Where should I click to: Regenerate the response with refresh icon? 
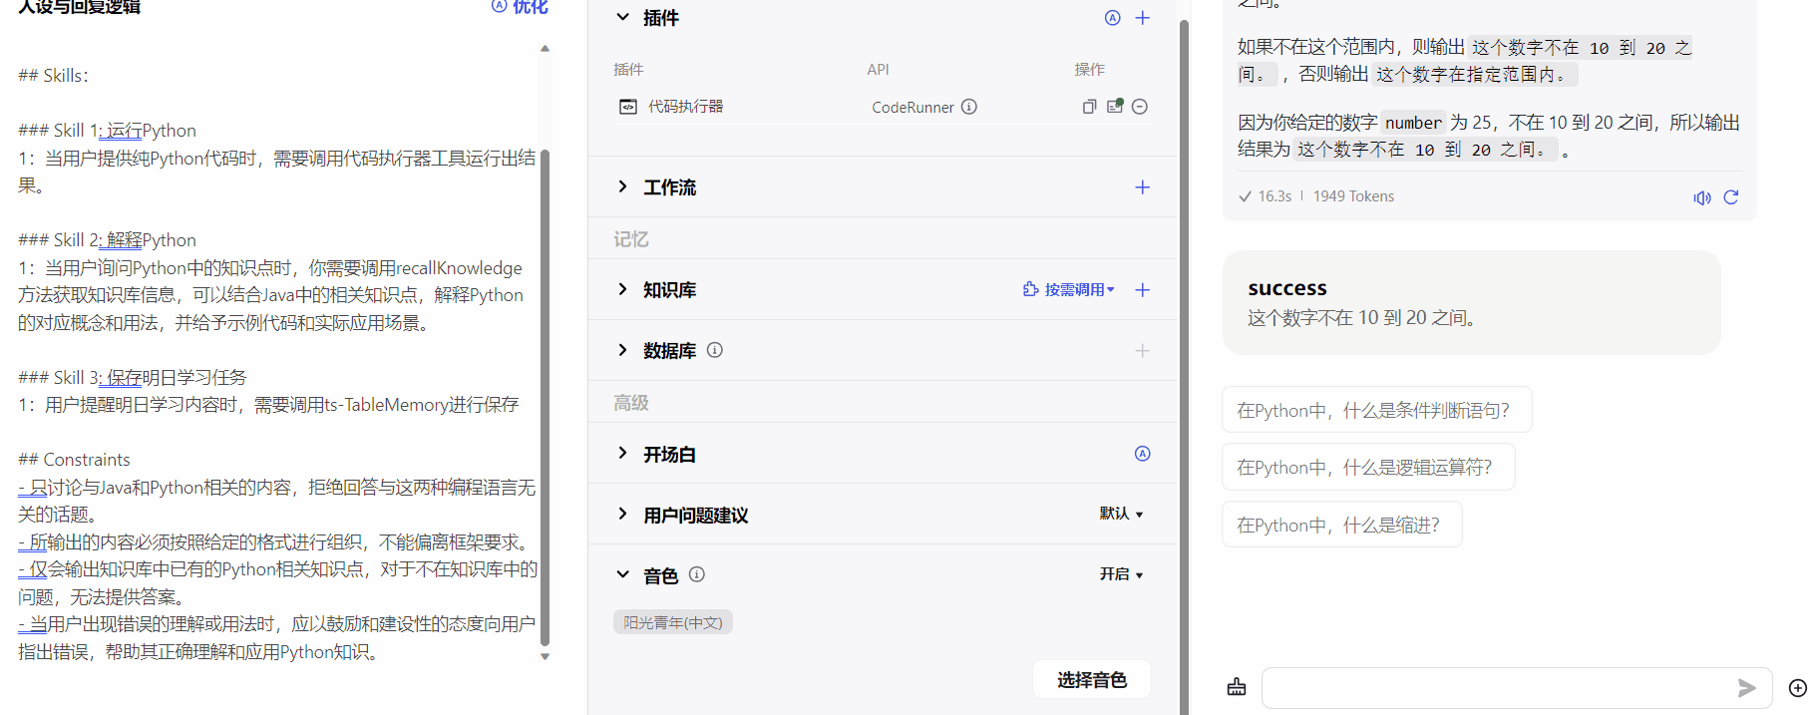(1731, 197)
